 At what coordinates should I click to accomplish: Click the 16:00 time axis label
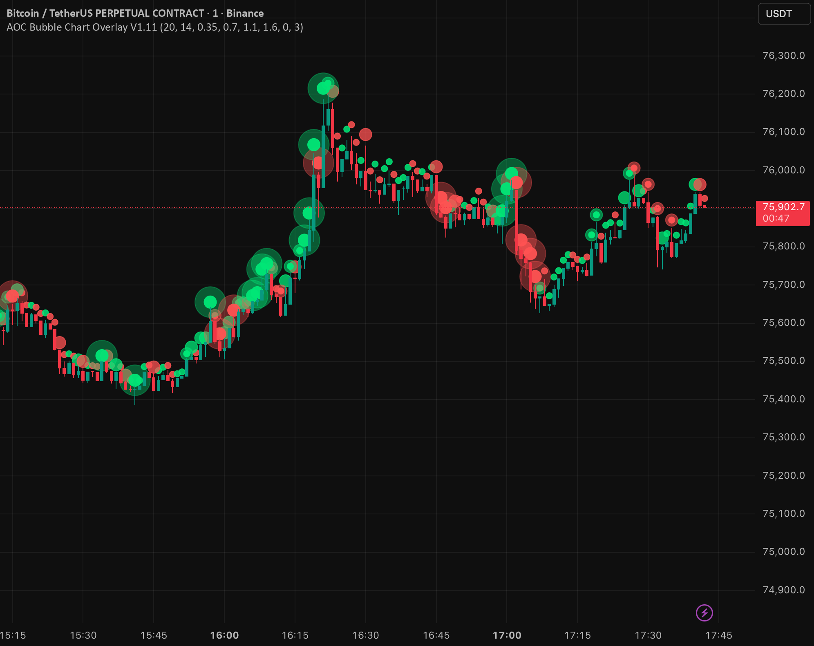(224, 635)
